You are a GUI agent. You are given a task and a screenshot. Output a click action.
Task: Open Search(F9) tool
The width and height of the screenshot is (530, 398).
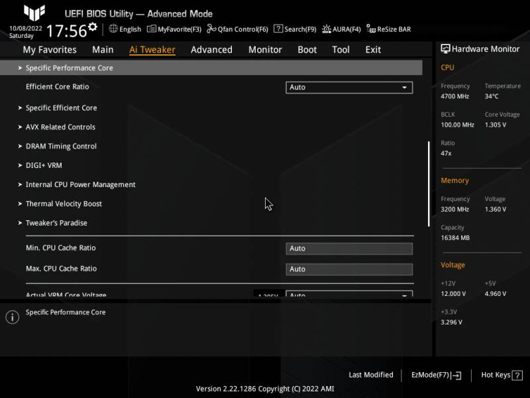click(x=295, y=29)
